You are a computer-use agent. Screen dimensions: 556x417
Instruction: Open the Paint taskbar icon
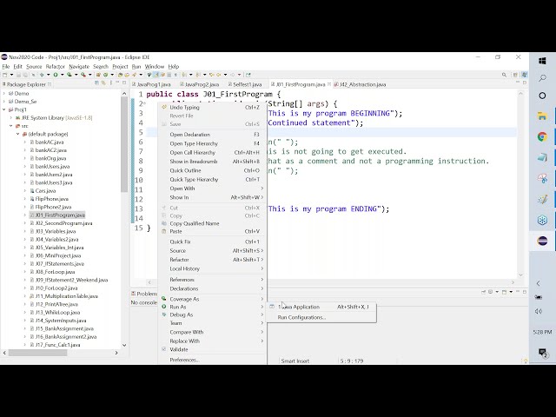point(542,199)
